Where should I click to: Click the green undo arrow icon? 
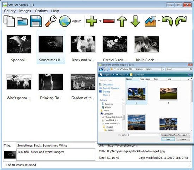[167, 21]
